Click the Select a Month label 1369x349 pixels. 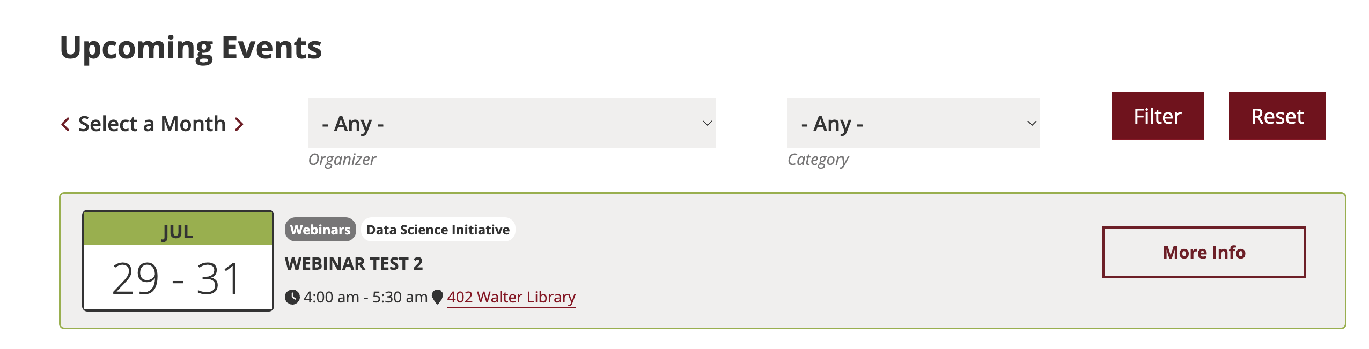152,124
